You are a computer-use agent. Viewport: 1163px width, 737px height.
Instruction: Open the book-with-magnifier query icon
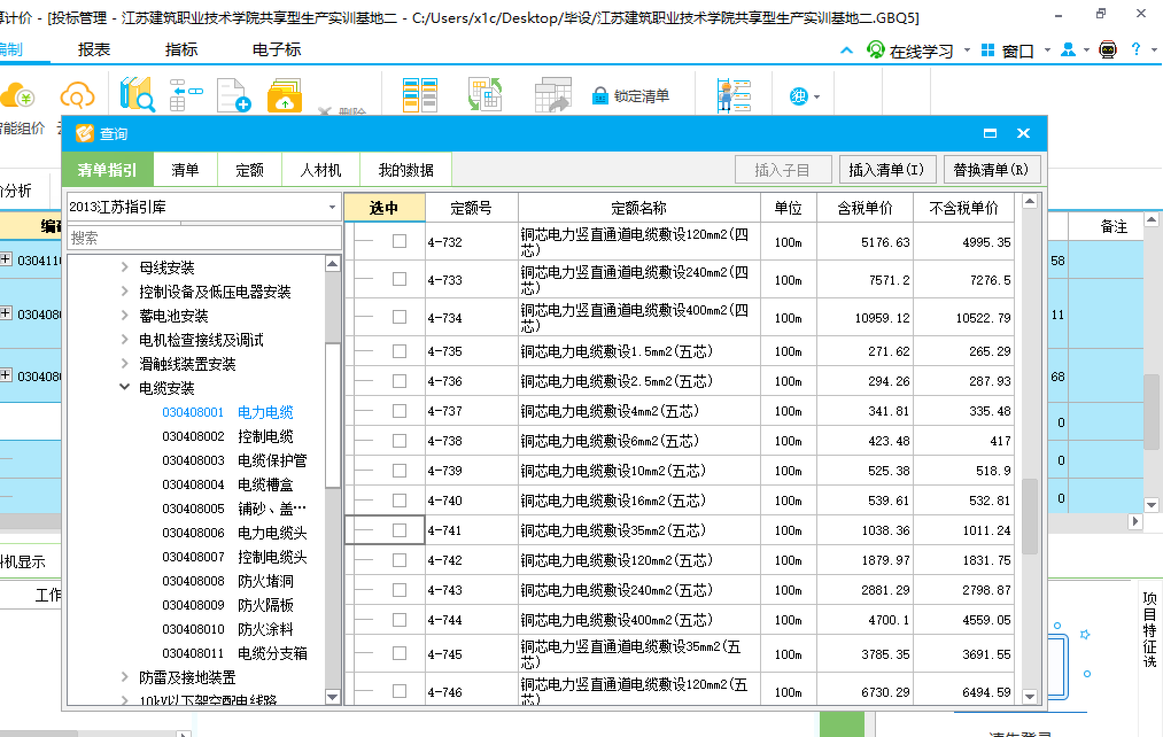tap(137, 94)
